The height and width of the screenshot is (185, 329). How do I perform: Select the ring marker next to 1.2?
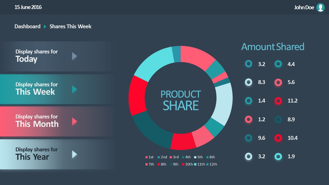click(x=249, y=119)
